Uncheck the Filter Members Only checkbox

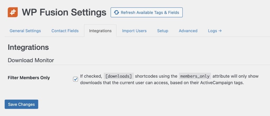click(x=75, y=79)
